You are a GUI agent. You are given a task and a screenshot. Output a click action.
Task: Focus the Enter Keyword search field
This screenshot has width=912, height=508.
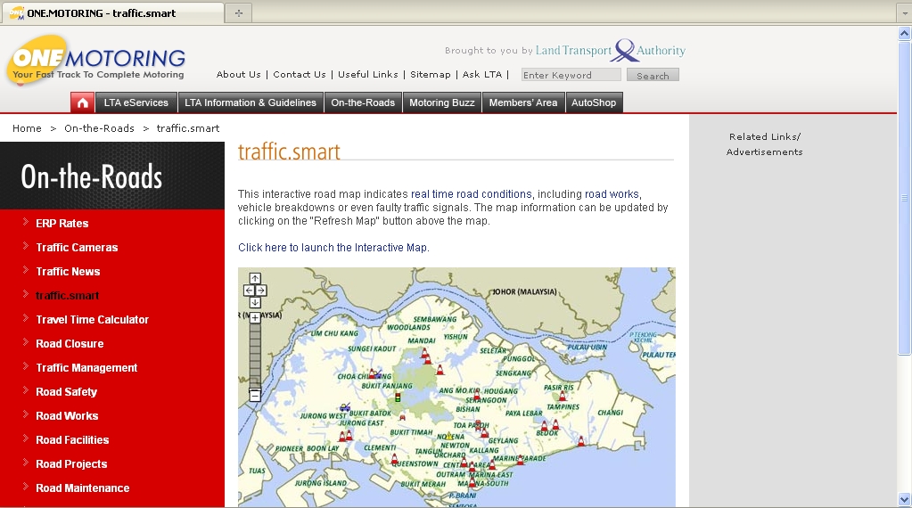click(x=571, y=75)
